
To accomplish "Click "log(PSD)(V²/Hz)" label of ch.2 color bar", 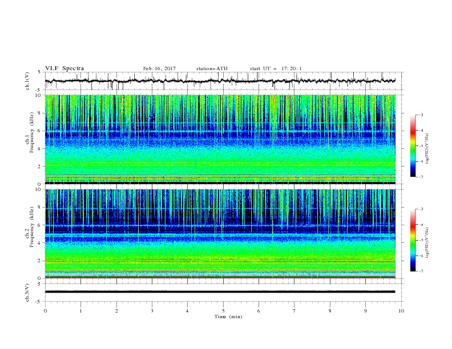I will (427, 242).
